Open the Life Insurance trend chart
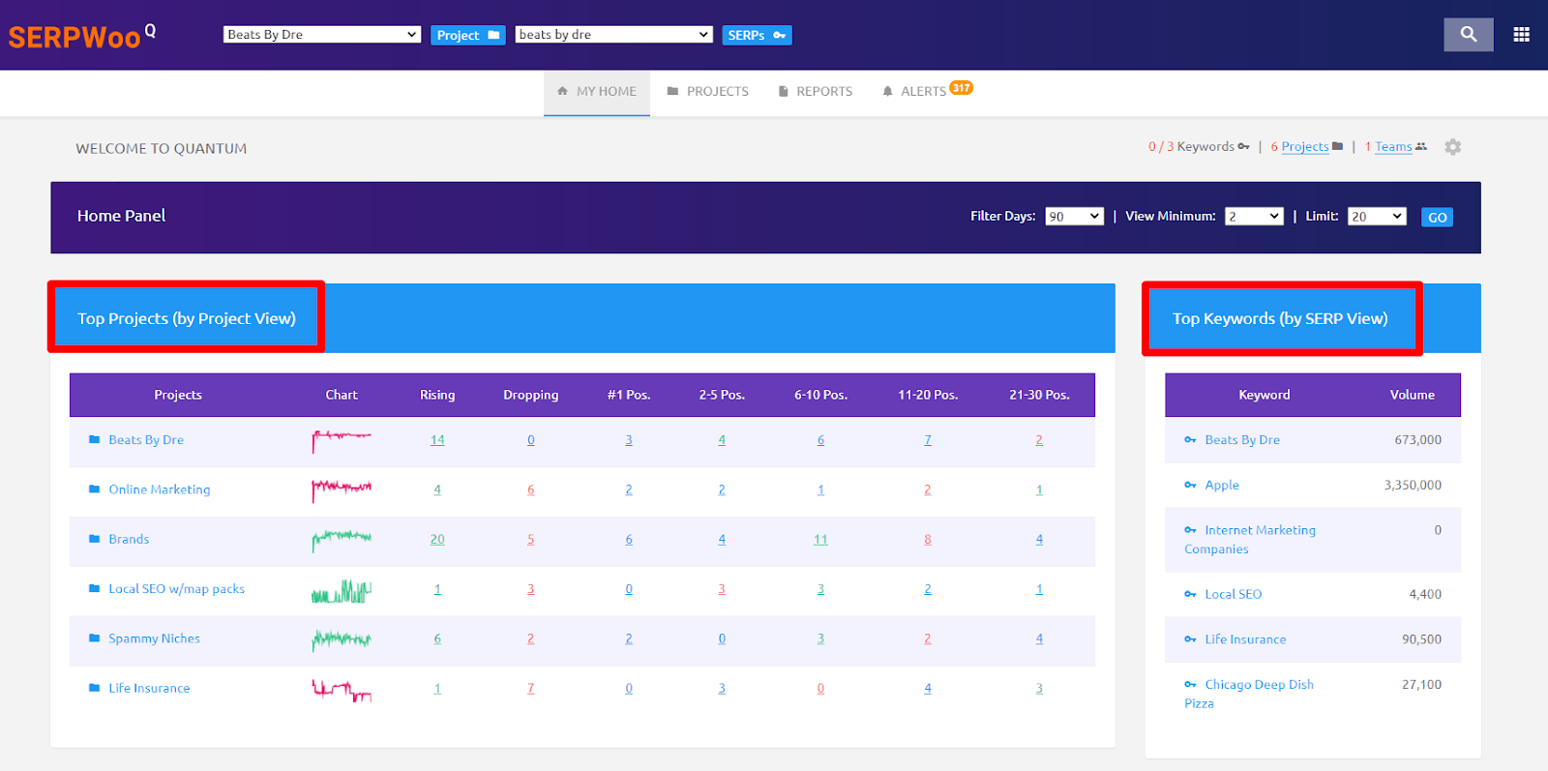1548x771 pixels. tap(342, 689)
